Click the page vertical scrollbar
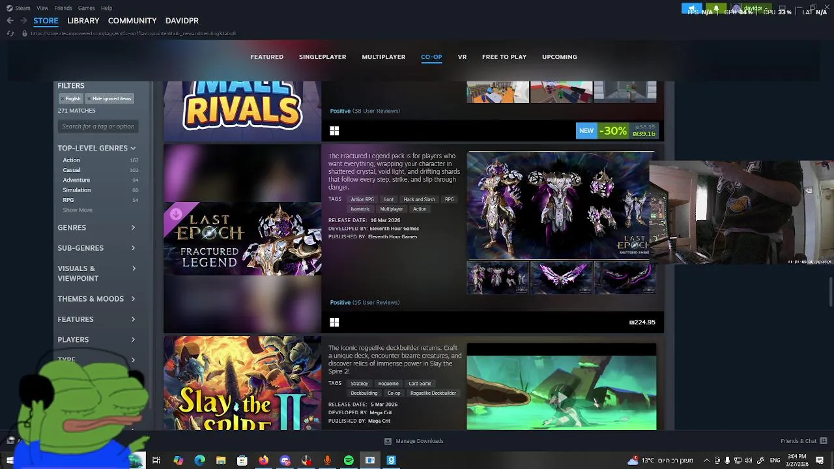The height and width of the screenshot is (469, 834). coord(830,291)
